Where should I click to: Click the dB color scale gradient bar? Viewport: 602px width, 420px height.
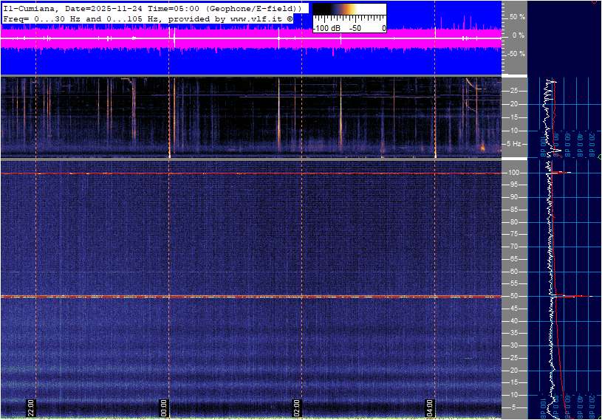(349, 9)
